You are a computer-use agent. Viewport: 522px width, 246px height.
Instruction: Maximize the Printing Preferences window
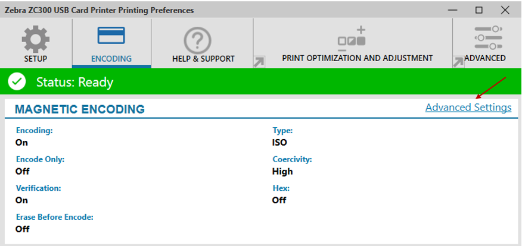479,10
